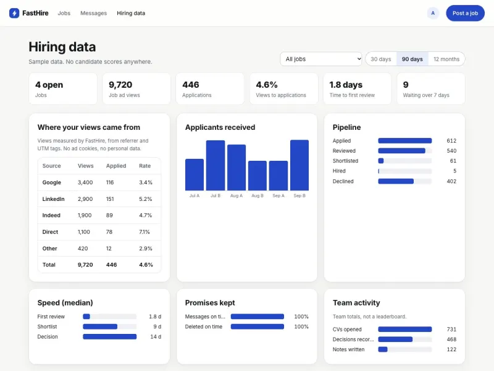Click the 731 CVs opened count

[451, 330]
